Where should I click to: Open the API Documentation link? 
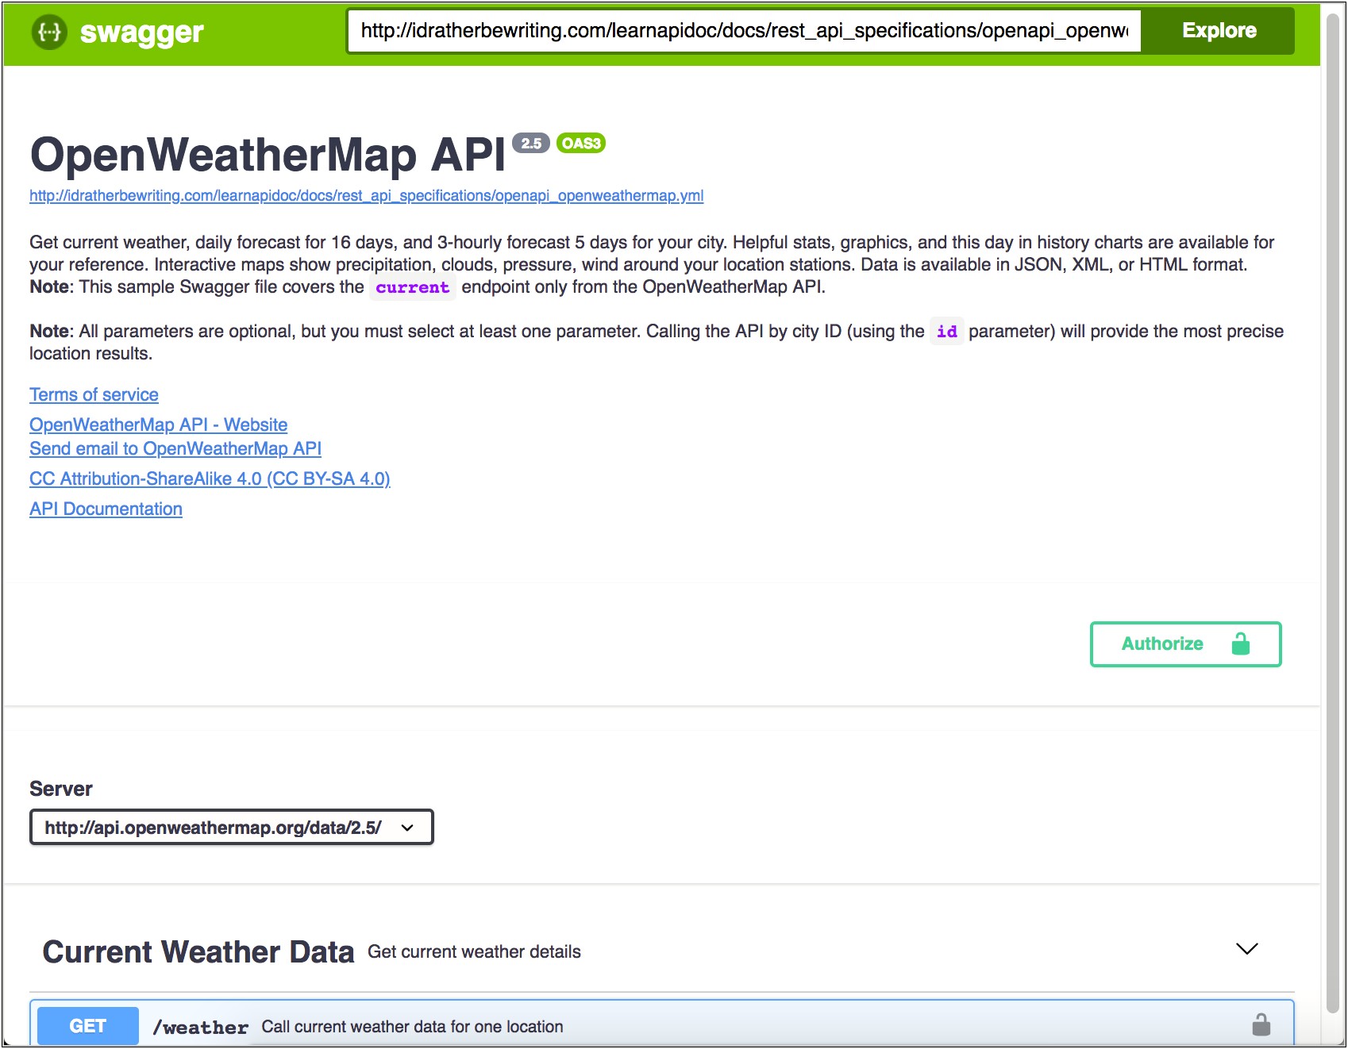tap(106, 509)
